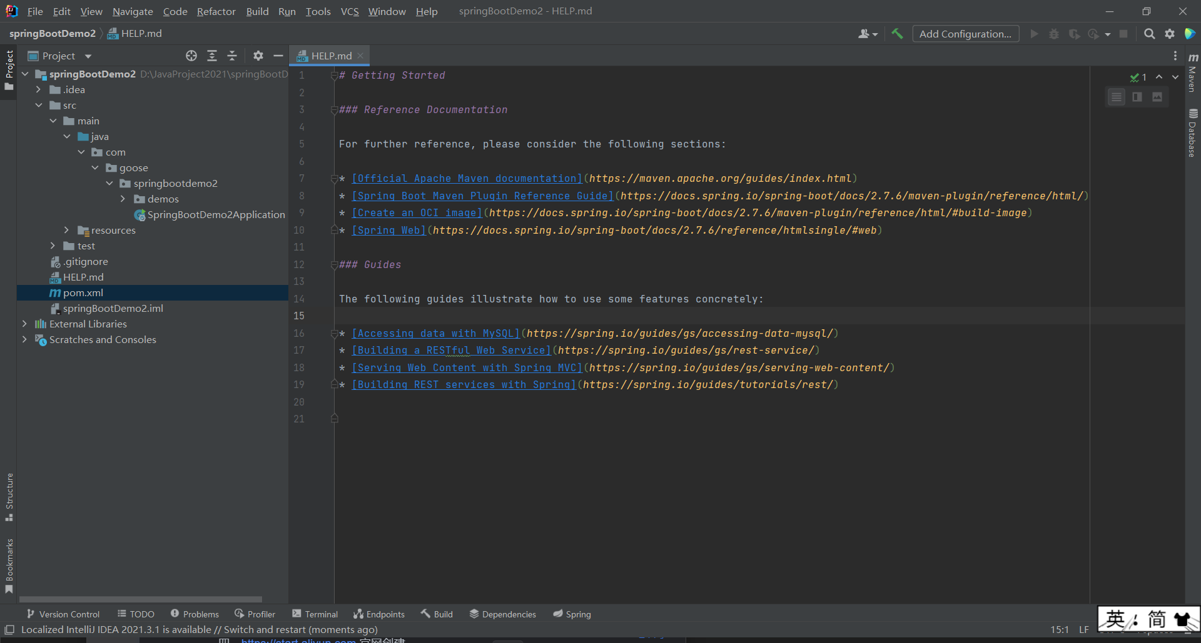
Task: Open the File menu
Action: (x=35, y=11)
